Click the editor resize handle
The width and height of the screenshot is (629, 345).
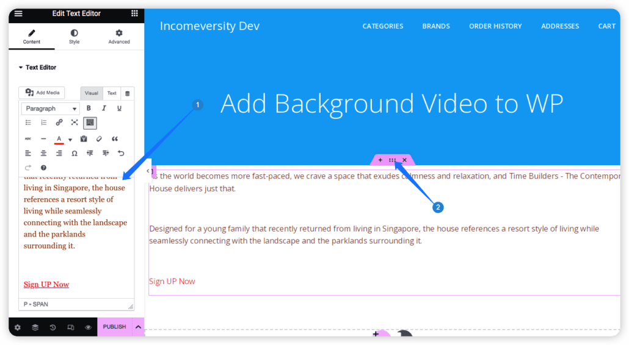coord(130,307)
